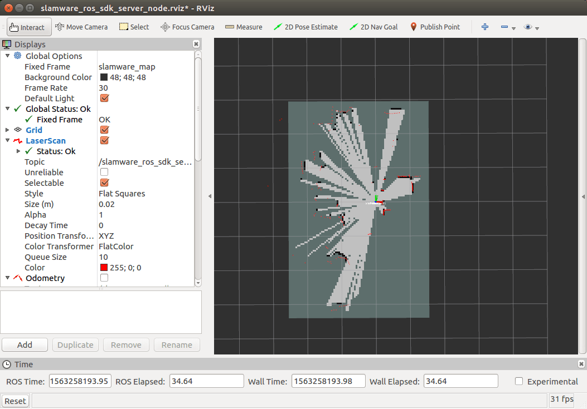Collapse the Global Options tree node
The width and height of the screenshot is (587, 409).
(x=7, y=56)
